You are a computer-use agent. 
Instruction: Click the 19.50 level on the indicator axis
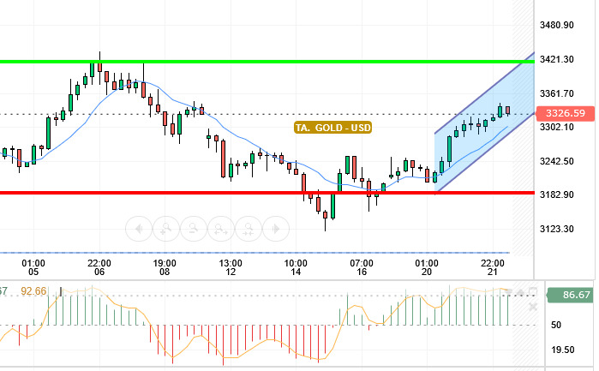tap(562, 350)
